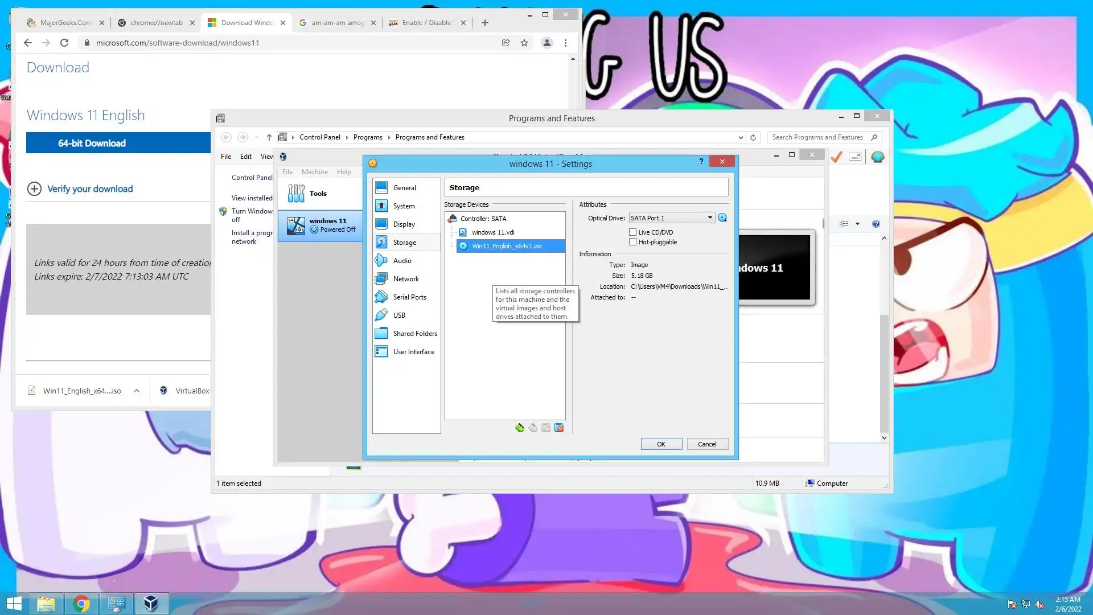
Task: Open the Machine menu in VirtualBox Manager
Action: (314, 172)
